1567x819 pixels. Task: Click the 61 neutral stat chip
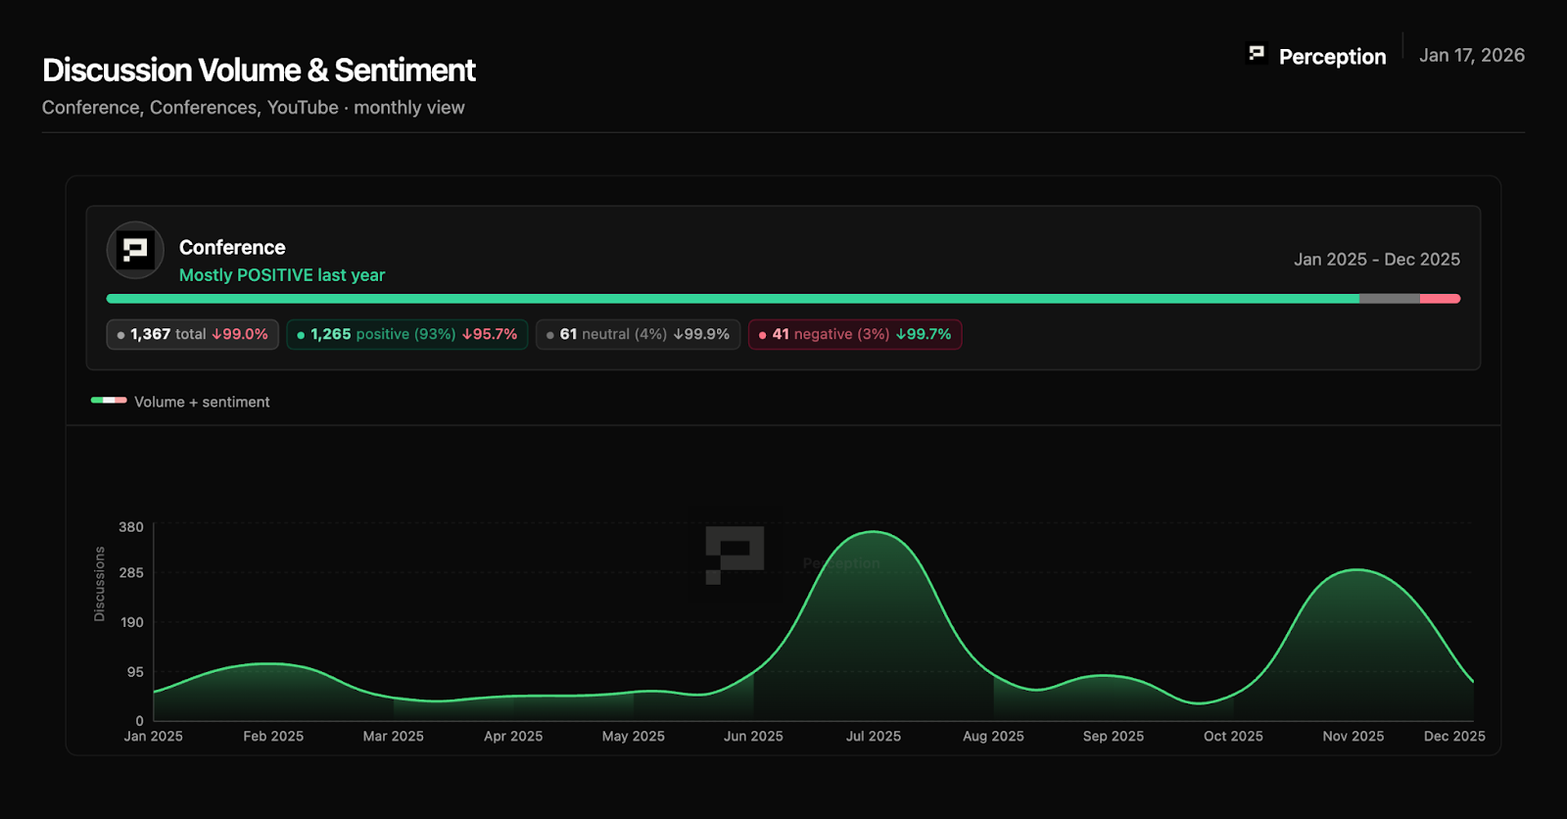click(637, 334)
